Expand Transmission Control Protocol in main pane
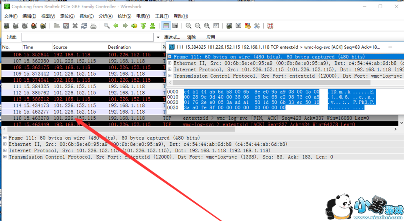The image size is (404, 221). [4, 157]
